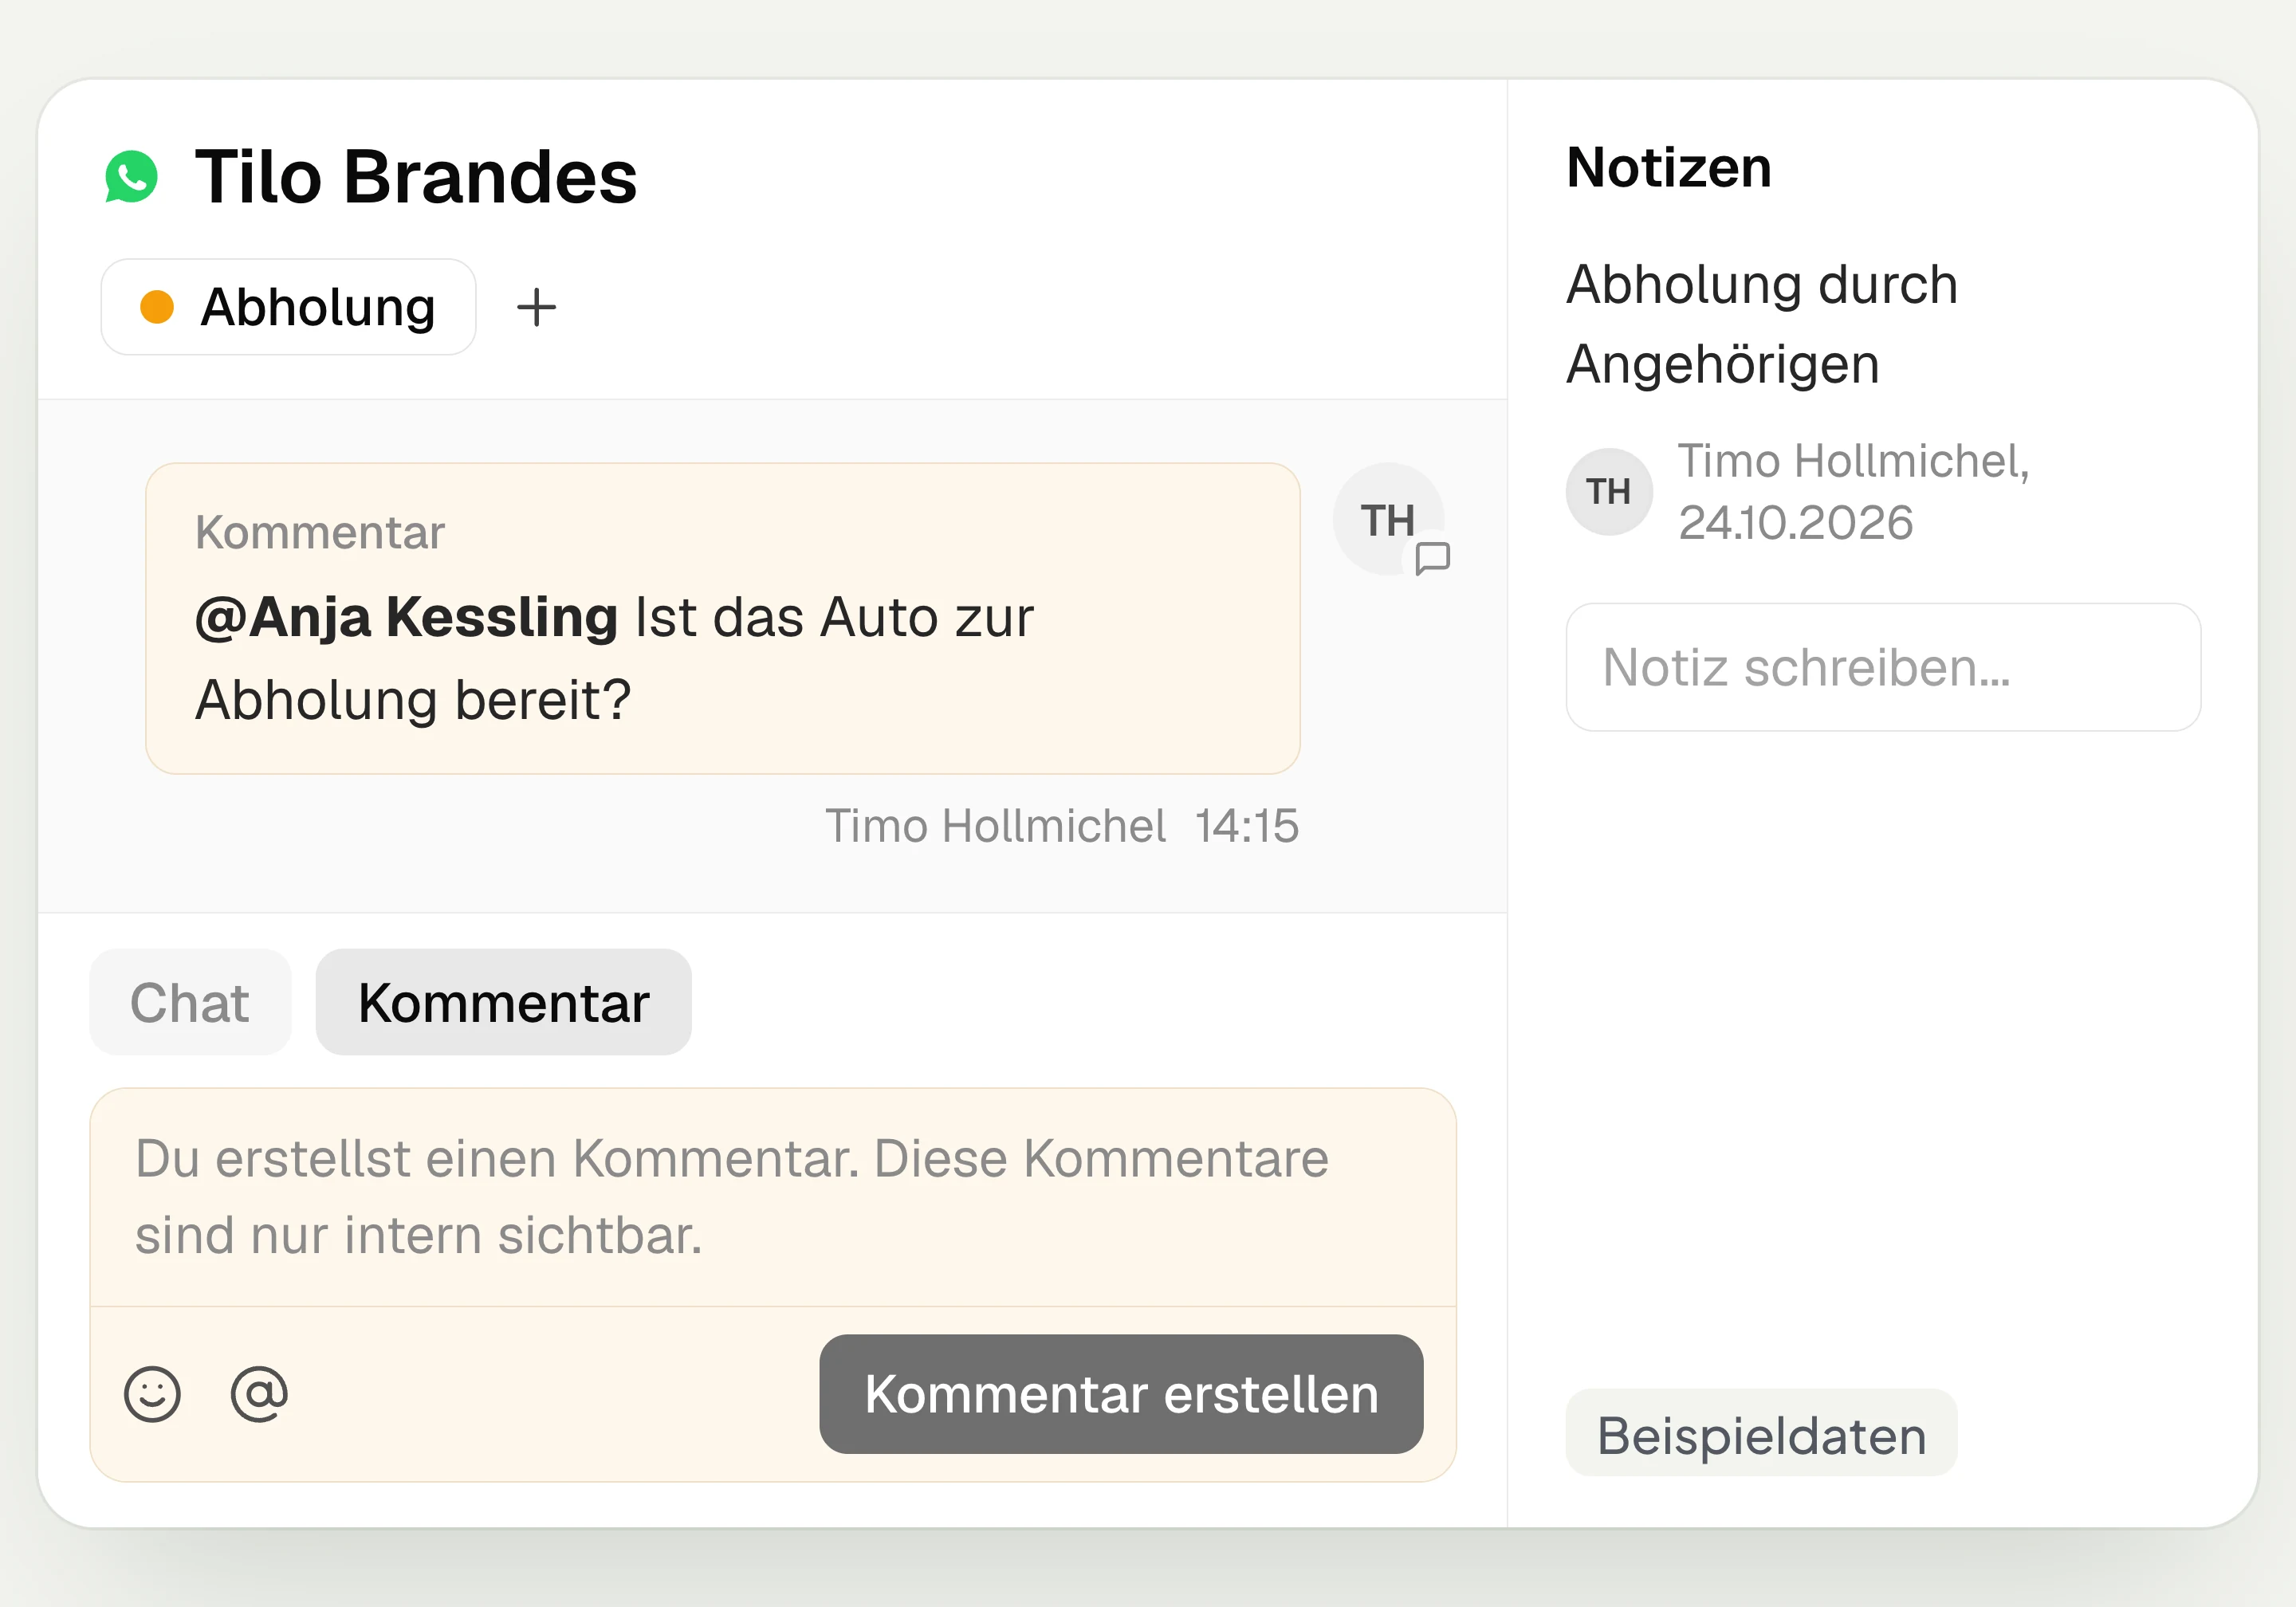Open the emoji picker smiley icon
Image resolution: width=2296 pixels, height=1607 pixels.
click(x=152, y=1393)
